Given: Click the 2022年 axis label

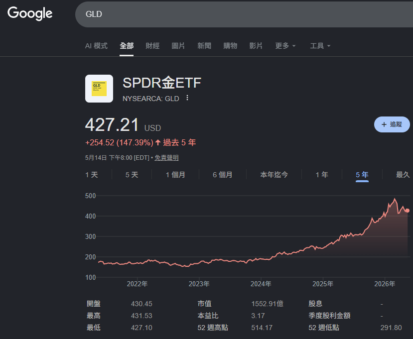Looking at the screenshot, I should point(137,284).
